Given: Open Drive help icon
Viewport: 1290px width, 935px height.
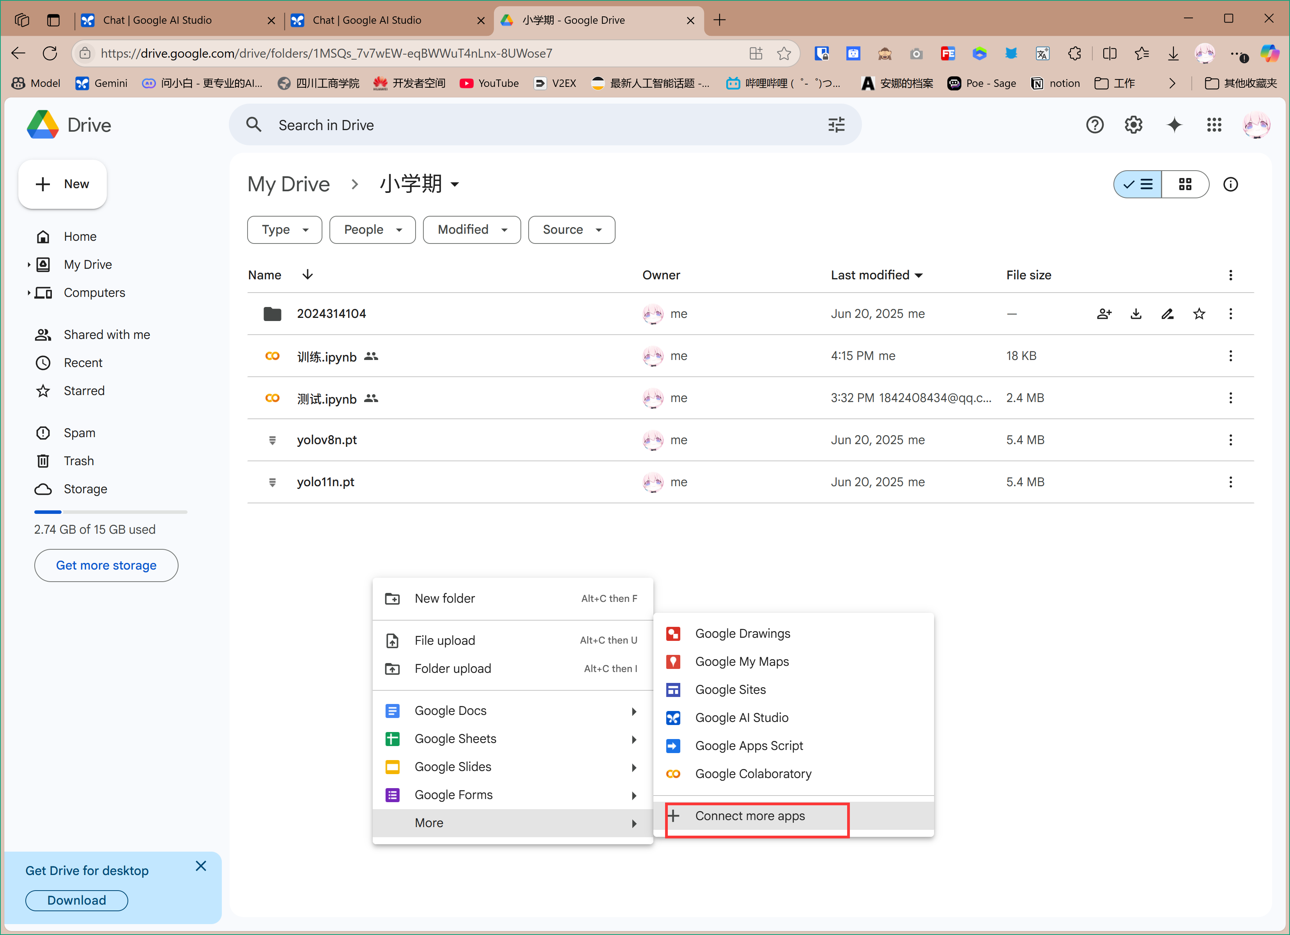Looking at the screenshot, I should (1094, 125).
